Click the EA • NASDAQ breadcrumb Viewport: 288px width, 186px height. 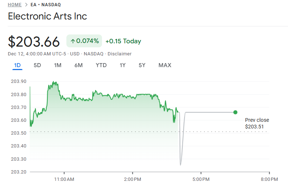click(x=46, y=5)
